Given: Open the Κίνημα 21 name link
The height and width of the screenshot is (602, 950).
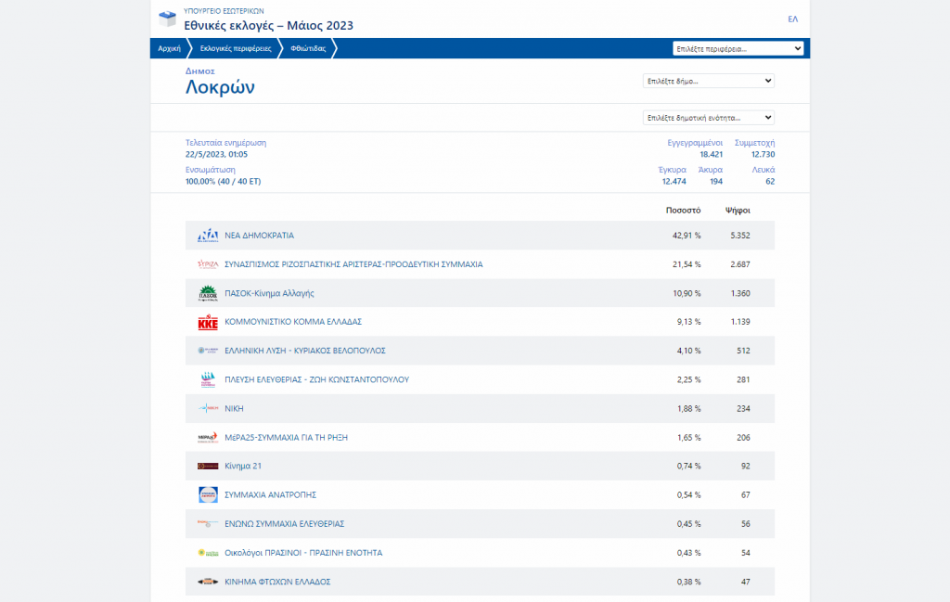Looking at the screenshot, I should point(243,467).
